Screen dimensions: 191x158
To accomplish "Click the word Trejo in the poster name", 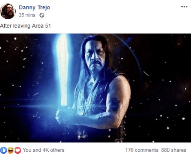I will (44, 7).
